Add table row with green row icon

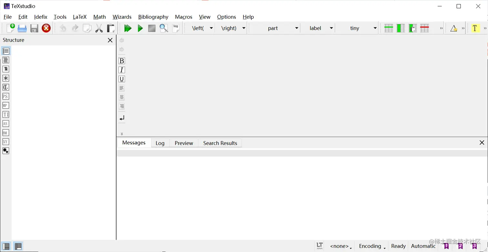[389, 28]
